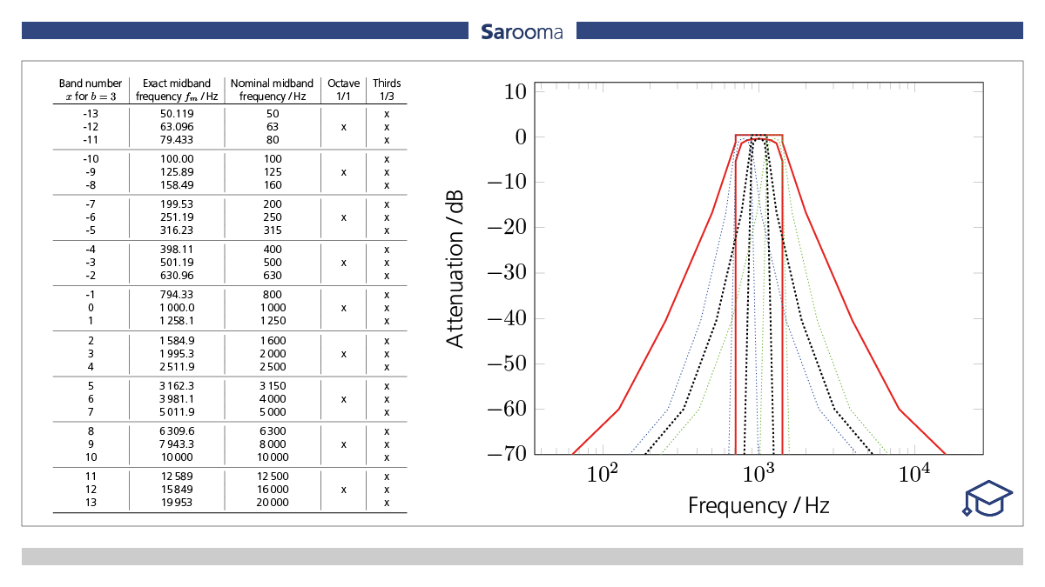Select exact midband frequency 125.89
Viewport: 1045px width, 587px height.
pyautogui.click(x=178, y=172)
